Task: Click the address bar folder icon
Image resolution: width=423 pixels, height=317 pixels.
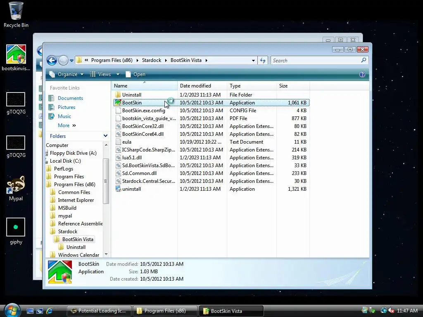Action: click(79, 60)
